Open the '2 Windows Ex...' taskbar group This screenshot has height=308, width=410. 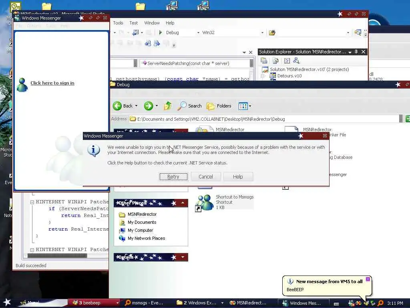click(200, 303)
